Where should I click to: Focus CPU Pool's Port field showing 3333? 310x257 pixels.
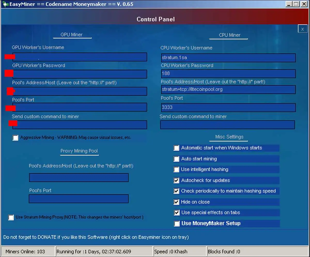coord(228,108)
